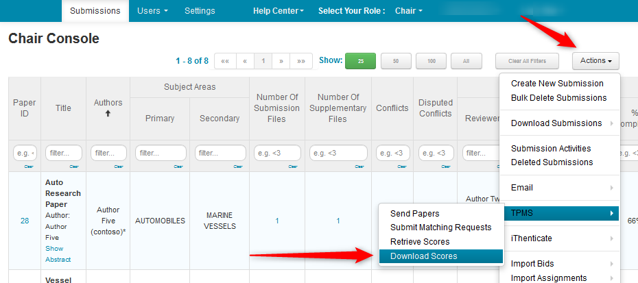Show All items per page
The height and width of the screenshot is (283, 638).
(x=466, y=61)
